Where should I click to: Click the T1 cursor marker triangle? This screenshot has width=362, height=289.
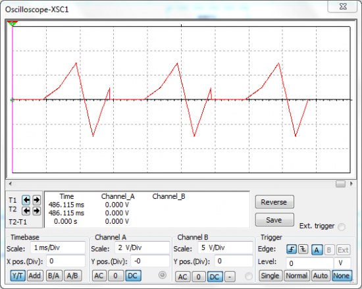(x=12, y=23)
